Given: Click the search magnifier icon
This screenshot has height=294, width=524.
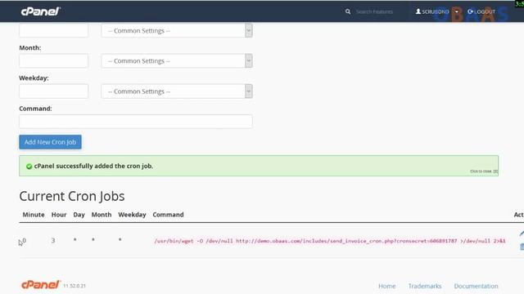Looking at the screenshot, I should coord(348,11).
